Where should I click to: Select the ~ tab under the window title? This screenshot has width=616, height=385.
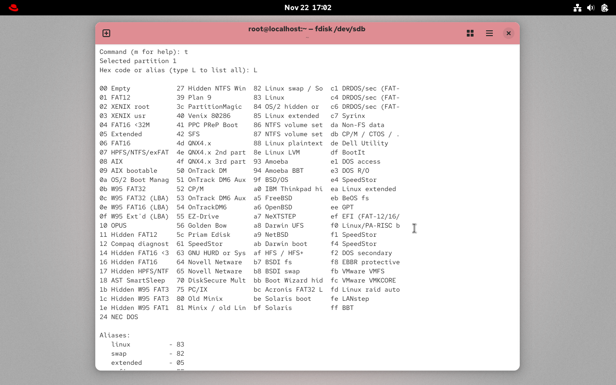308,37
